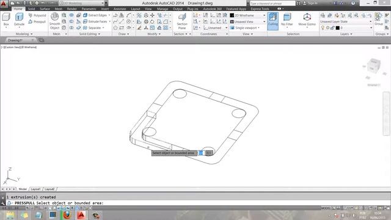Click the Separate solid editing tool
This screenshot has width=391, height=220.
tap(92, 28)
